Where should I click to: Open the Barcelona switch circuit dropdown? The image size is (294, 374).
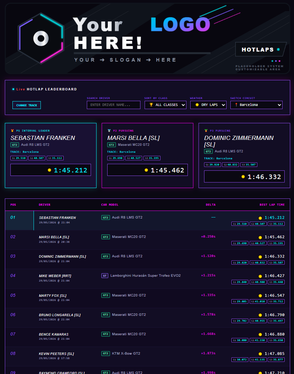pyautogui.click(x=256, y=105)
